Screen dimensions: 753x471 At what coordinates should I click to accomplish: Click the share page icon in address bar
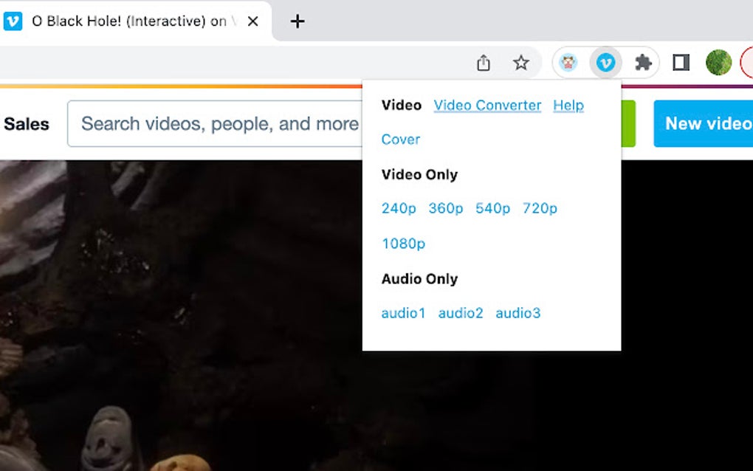pos(484,63)
